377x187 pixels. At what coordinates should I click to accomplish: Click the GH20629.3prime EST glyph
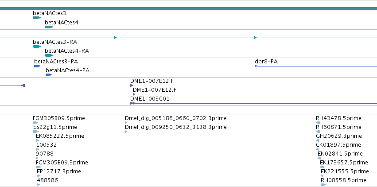pos(318,140)
